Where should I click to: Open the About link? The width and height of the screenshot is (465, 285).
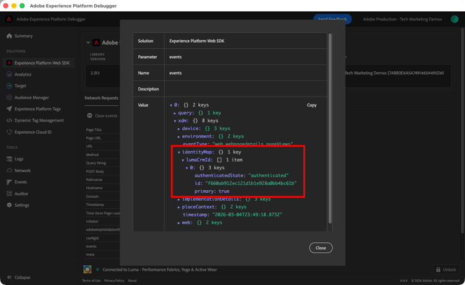coord(132,281)
